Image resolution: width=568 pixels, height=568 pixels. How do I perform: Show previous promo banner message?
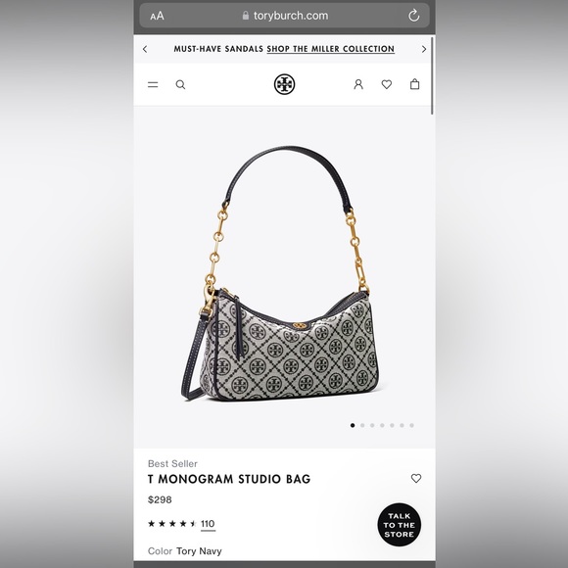(x=145, y=49)
